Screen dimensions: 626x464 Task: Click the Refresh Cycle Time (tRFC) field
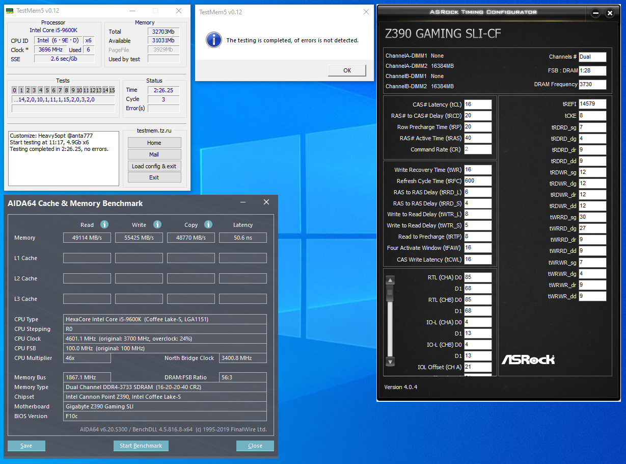coord(478,181)
